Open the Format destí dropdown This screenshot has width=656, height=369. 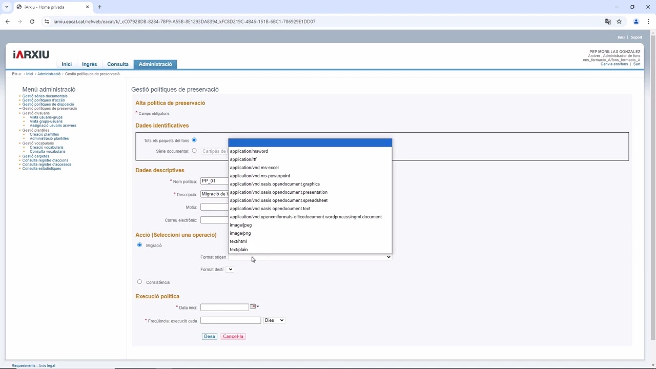(x=230, y=270)
